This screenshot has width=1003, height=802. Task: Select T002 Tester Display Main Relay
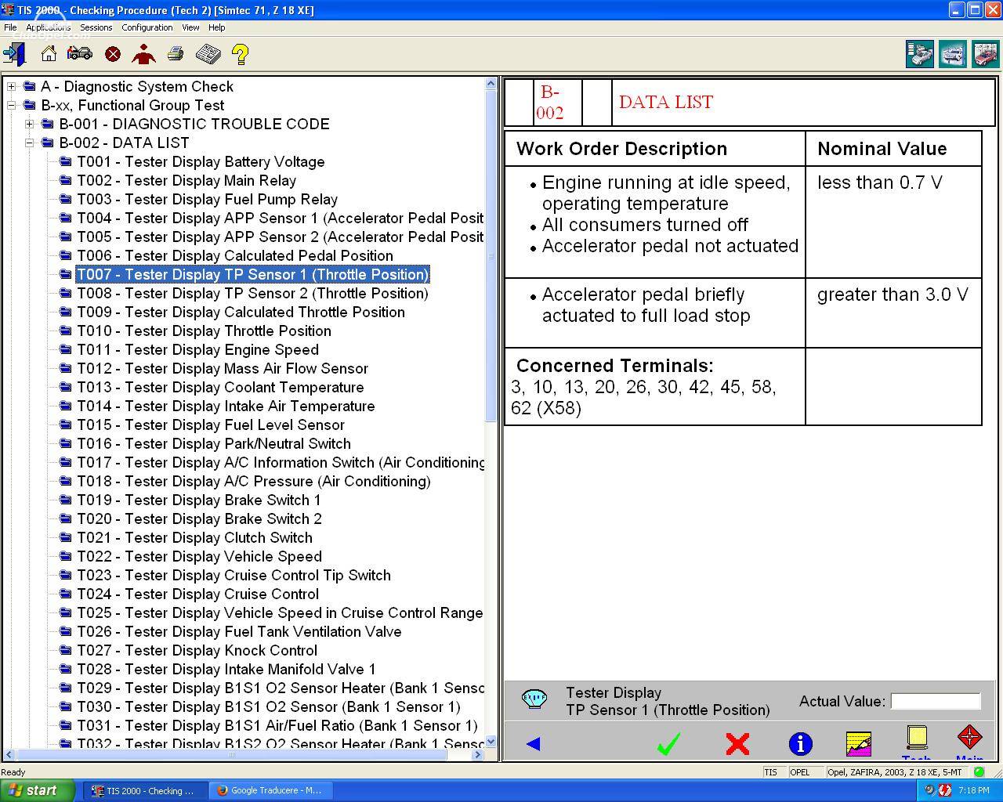point(186,180)
